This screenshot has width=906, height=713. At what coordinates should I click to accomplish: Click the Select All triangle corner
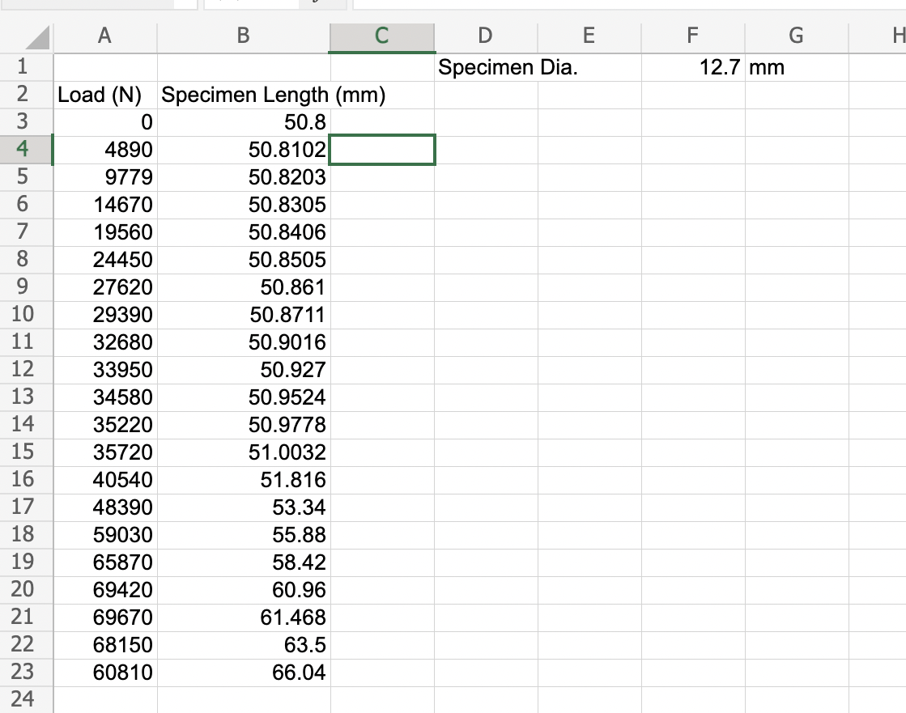pyautogui.click(x=36, y=36)
